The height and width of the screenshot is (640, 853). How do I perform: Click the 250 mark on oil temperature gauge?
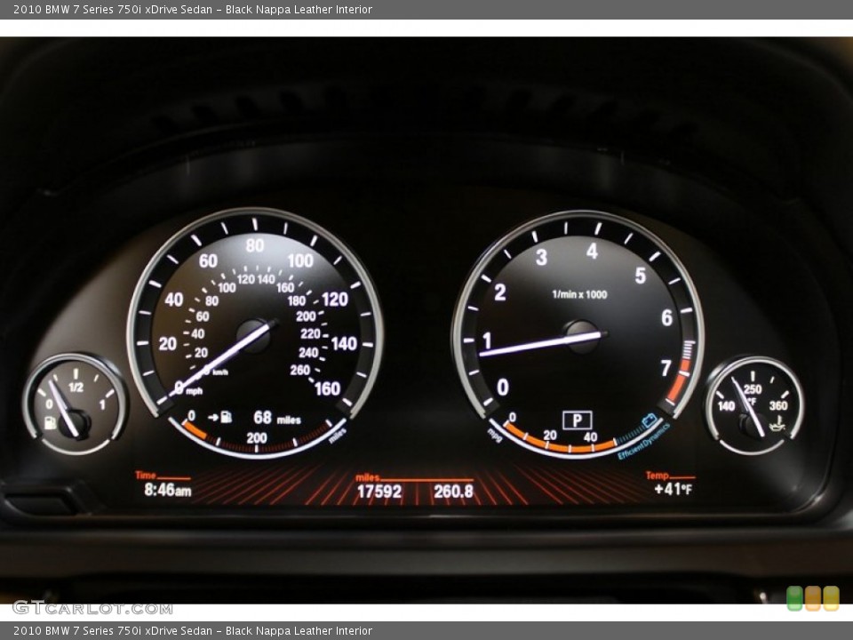753,389
